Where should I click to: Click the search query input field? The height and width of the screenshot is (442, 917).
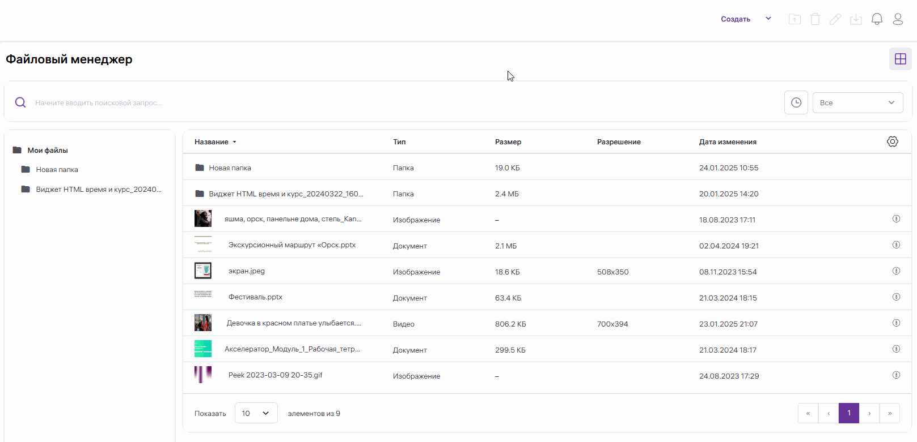pyautogui.click(x=397, y=102)
